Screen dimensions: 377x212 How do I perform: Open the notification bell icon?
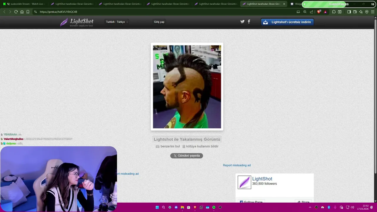pyautogui.click(x=372, y=207)
